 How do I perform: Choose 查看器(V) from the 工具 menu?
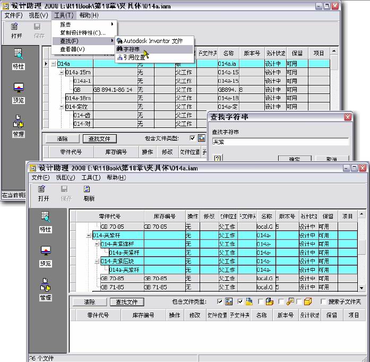click(83, 49)
